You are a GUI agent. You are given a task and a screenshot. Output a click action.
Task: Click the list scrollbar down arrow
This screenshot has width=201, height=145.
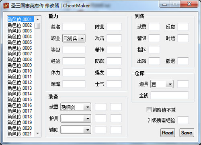(x=38, y=133)
